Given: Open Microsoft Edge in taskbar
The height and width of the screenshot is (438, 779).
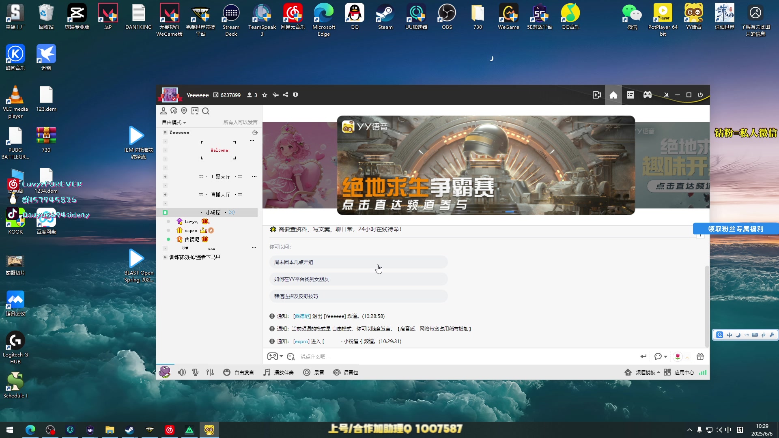Looking at the screenshot, I should pos(30,430).
